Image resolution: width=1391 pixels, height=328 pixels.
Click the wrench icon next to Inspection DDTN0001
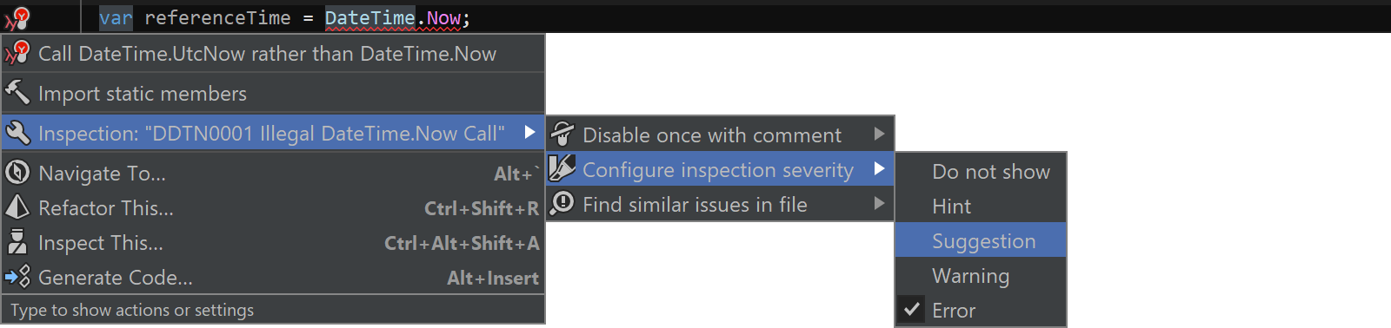[x=17, y=133]
